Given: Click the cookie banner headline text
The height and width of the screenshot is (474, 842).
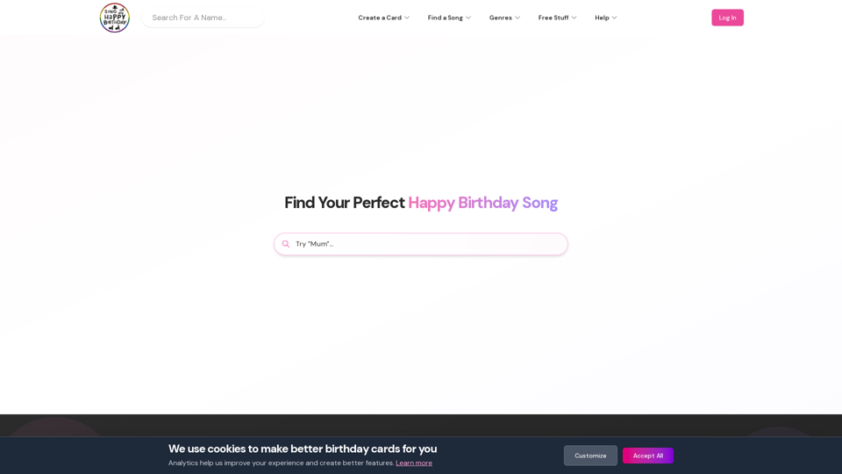Looking at the screenshot, I should (x=303, y=449).
